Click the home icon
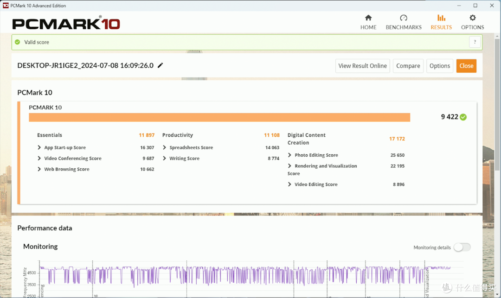 pos(368,18)
